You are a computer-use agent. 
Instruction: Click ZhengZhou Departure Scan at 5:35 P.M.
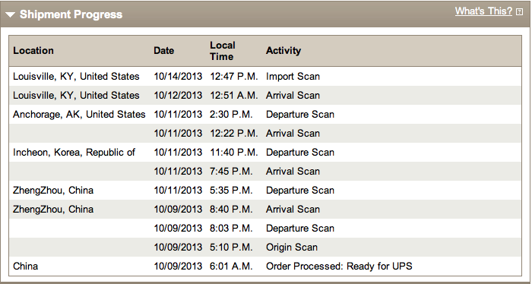click(265, 190)
